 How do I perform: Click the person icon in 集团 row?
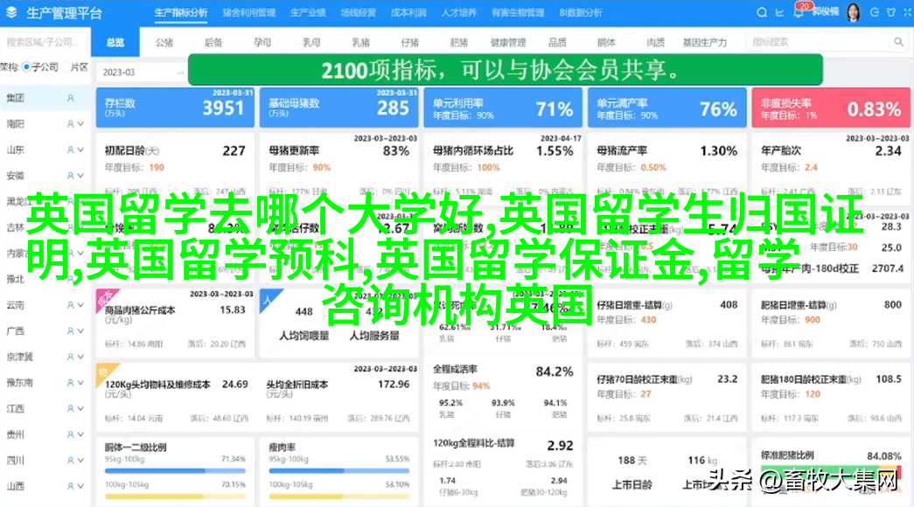(71, 99)
